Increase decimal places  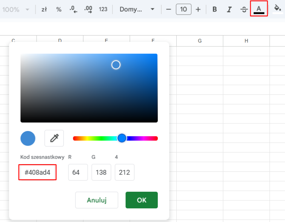tap(88, 9)
